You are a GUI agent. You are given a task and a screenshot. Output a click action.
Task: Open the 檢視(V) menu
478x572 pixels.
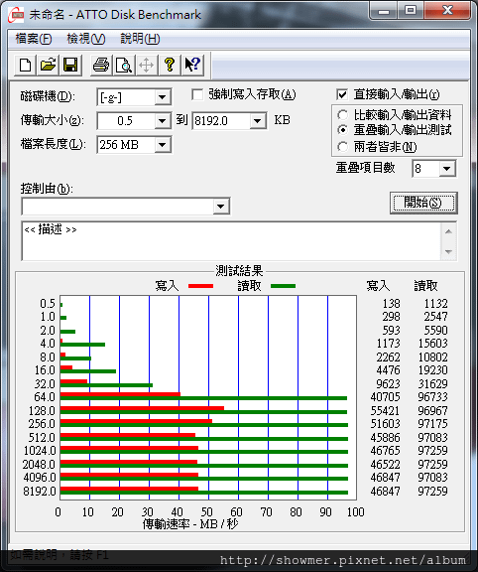86,39
